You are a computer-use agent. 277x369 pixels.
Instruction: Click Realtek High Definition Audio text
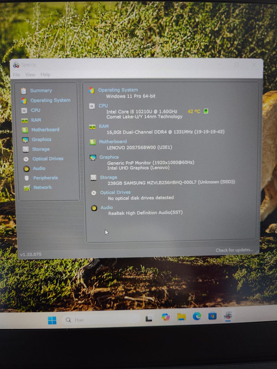click(x=145, y=213)
